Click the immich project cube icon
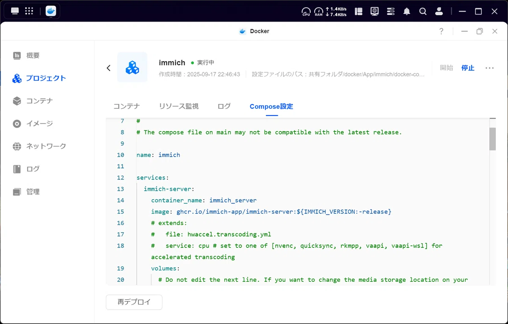This screenshot has height=324, width=508. (x=133, y=67)
